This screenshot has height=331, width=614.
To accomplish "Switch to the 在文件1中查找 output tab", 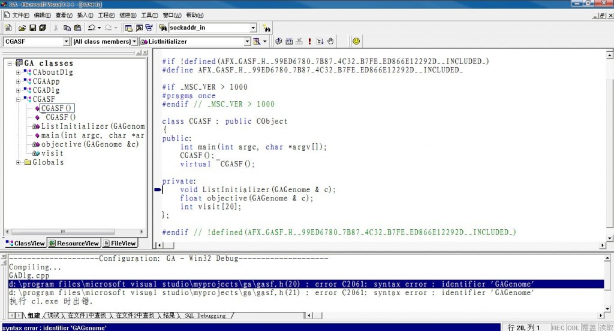I will pos(86,315).
